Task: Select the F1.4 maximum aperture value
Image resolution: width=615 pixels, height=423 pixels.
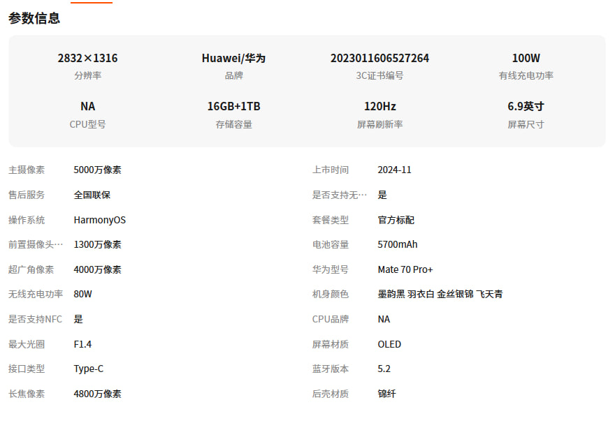Action: pos(82,344)
